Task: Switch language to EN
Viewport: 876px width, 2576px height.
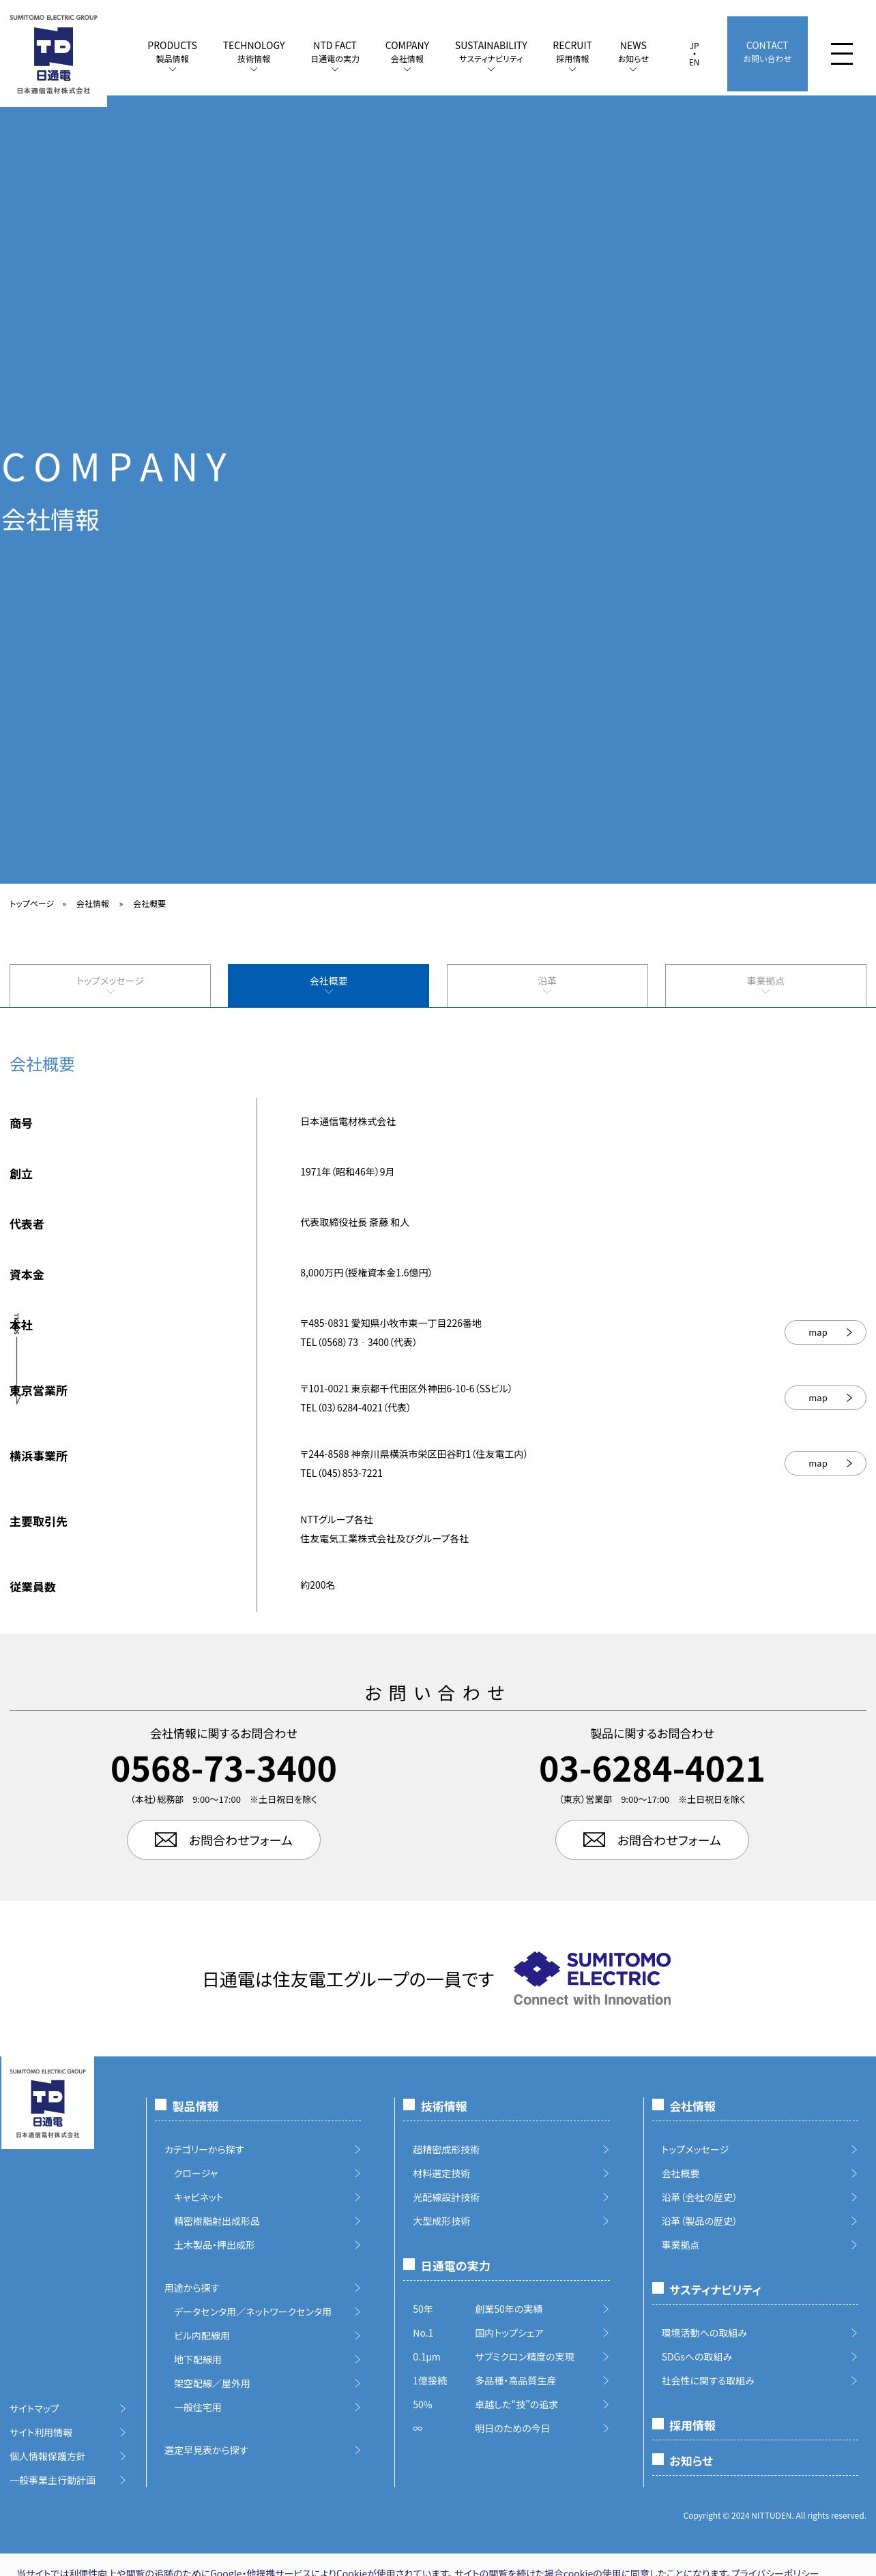Action: (694, 63)
